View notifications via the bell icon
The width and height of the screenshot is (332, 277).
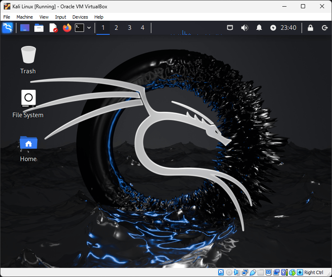coord(259,28)
